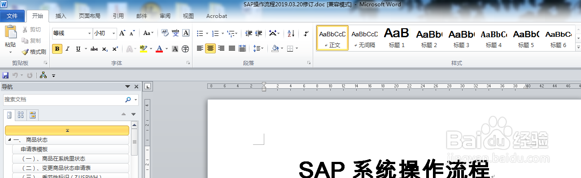Open the search options dropdown in navigation
Image resolution: width=581 pixels, height=178 pixels.
pos(135,100)
